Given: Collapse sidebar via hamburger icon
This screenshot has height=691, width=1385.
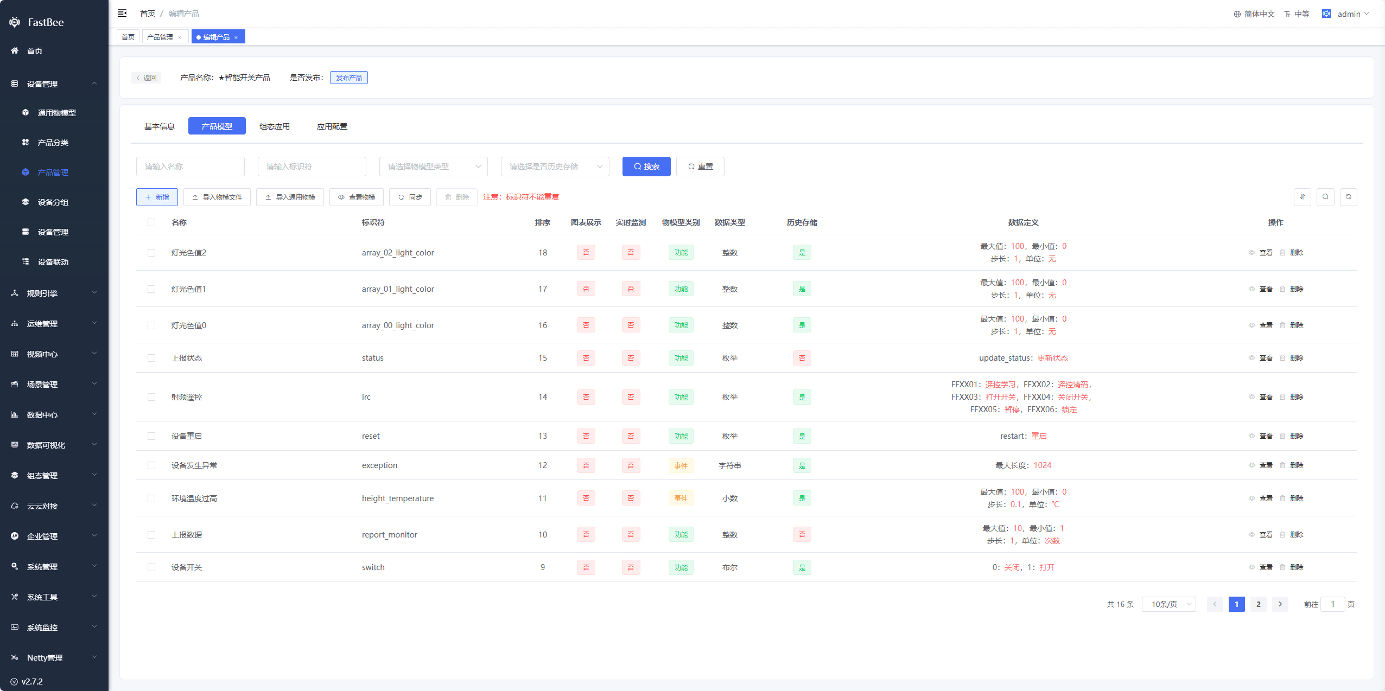Looking at the screenshot, I should click(122, 13).
